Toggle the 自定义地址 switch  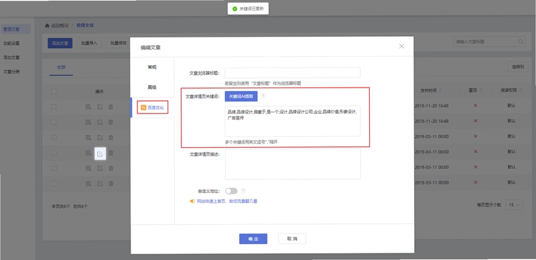click(x=231, y=191)
